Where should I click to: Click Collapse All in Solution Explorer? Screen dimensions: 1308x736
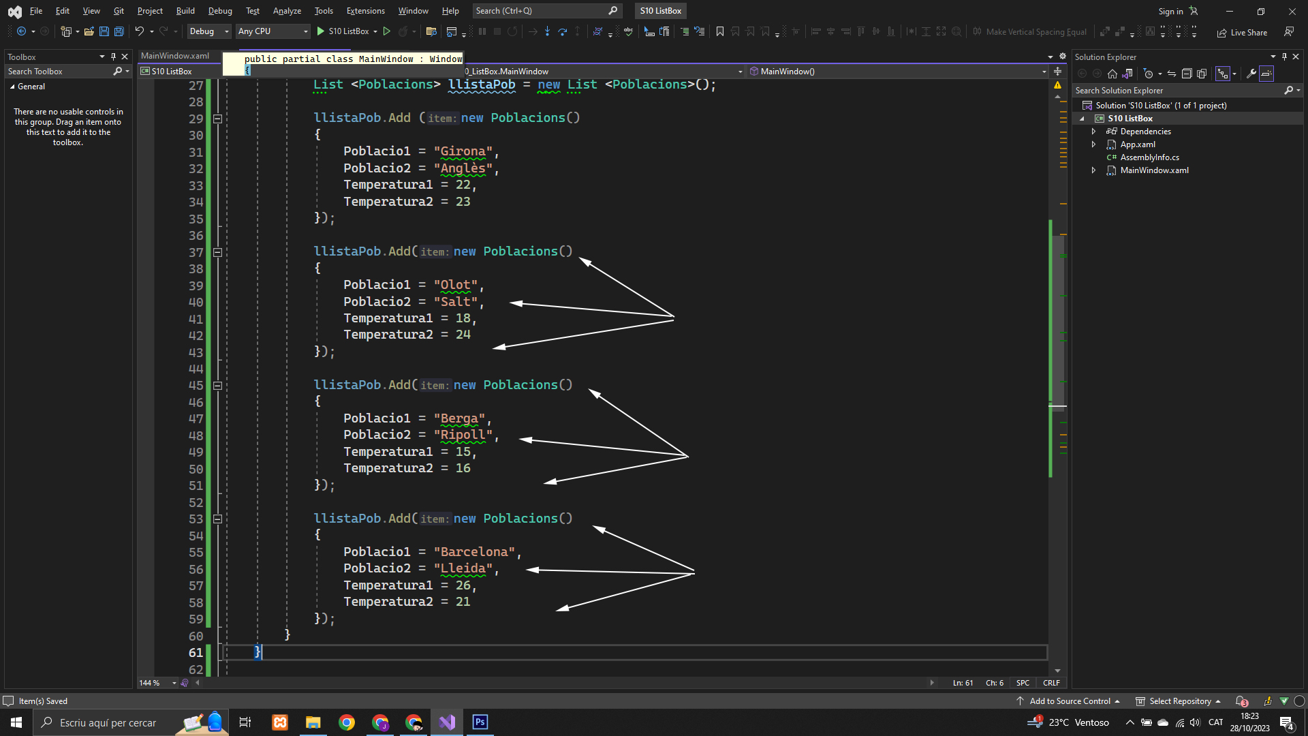(1187, 74)
